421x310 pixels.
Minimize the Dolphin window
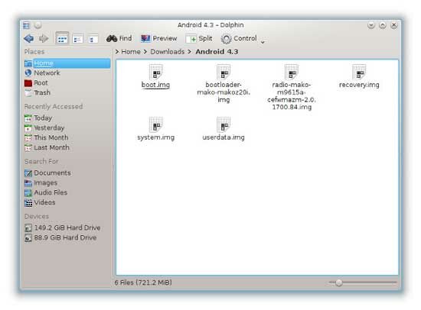[371, 25]
